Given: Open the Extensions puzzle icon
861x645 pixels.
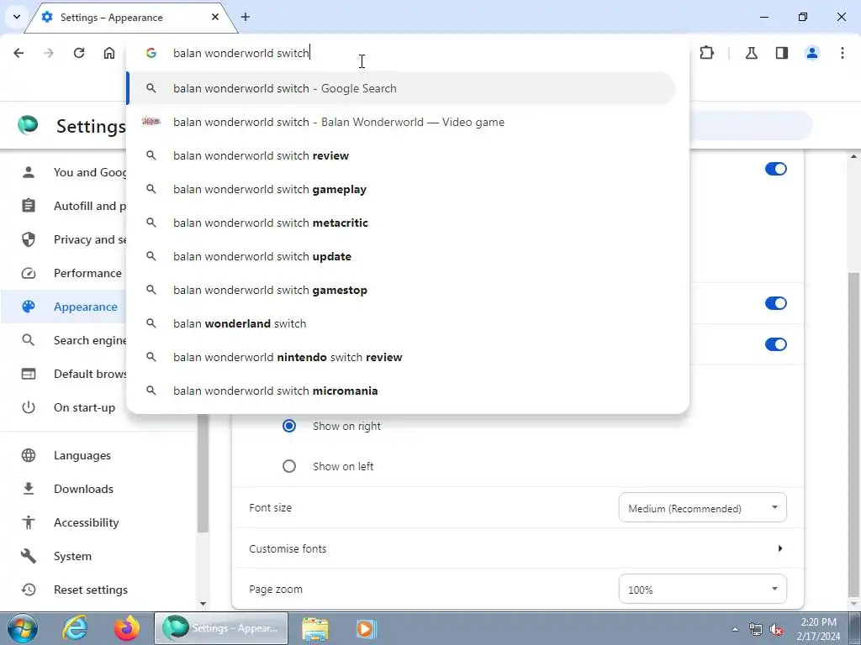Looking at the screenshot, I should [706, 53].
